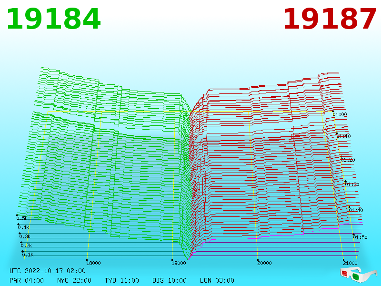This screenshot has width=381, height=286.
Task: Click the 0.4k volume axis label
Action: (23, 228)
